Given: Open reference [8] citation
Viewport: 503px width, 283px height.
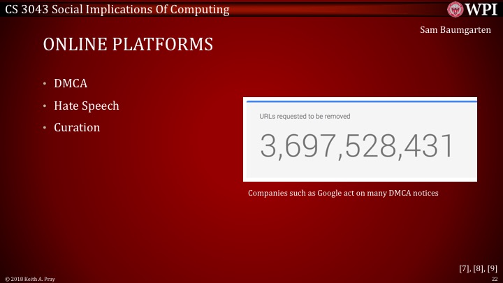Looking at the screenshot, I should pos(479,268).
